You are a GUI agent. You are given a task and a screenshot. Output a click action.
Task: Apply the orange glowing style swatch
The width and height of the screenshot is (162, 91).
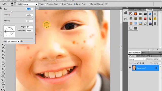coord(136,14)
